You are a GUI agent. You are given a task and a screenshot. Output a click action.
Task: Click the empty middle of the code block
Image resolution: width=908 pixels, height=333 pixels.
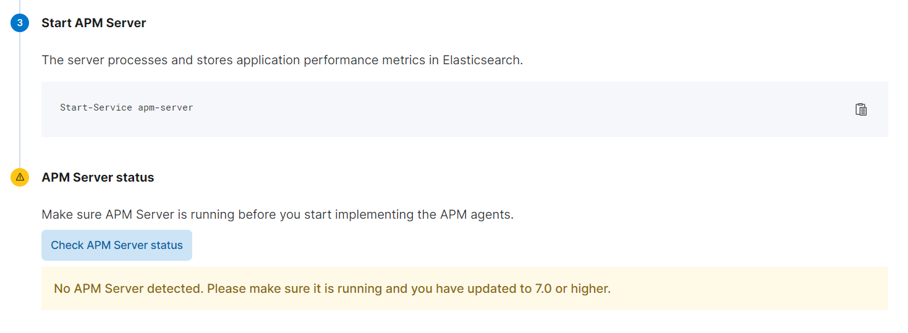[464, 109]
